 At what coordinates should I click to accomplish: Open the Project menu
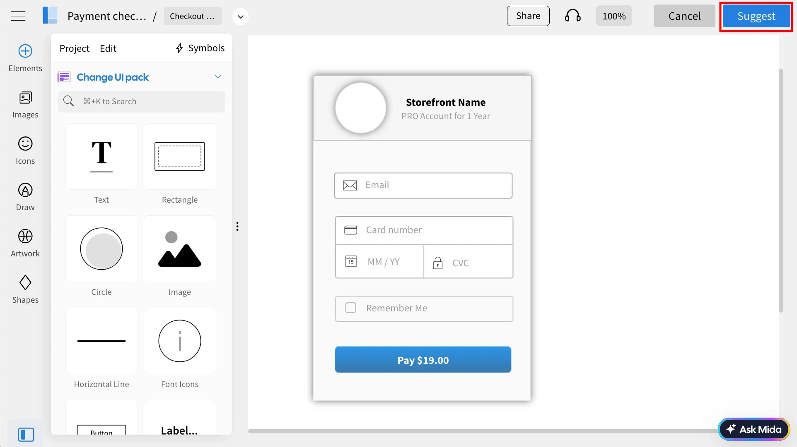point(74,48)
